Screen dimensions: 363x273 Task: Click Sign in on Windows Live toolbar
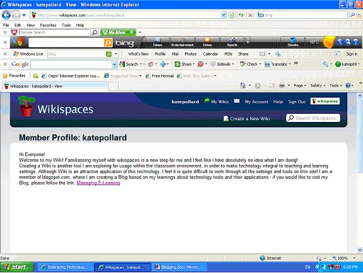(x=352, y=54)
